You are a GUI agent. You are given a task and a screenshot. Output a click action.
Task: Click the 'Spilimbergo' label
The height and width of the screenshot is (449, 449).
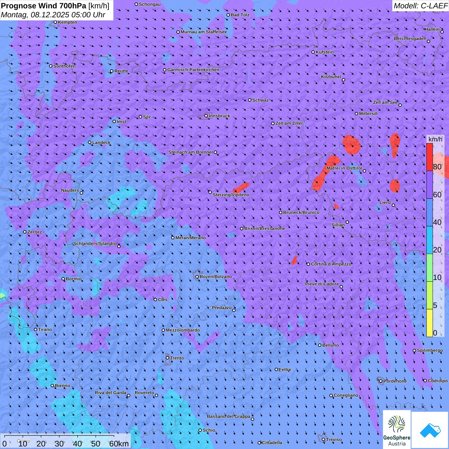[430, 350]
